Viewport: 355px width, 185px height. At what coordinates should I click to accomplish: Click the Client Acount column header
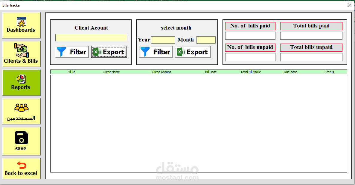pyautogui.click(x=161, y=72)
